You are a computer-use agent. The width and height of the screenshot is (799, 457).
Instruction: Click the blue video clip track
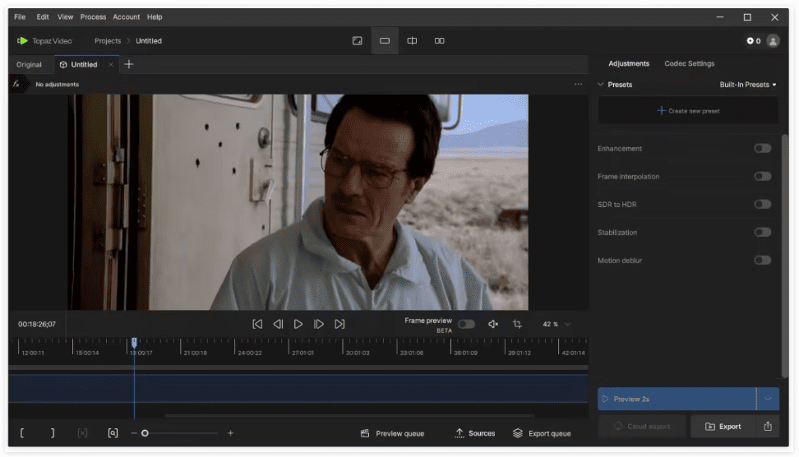298,389
